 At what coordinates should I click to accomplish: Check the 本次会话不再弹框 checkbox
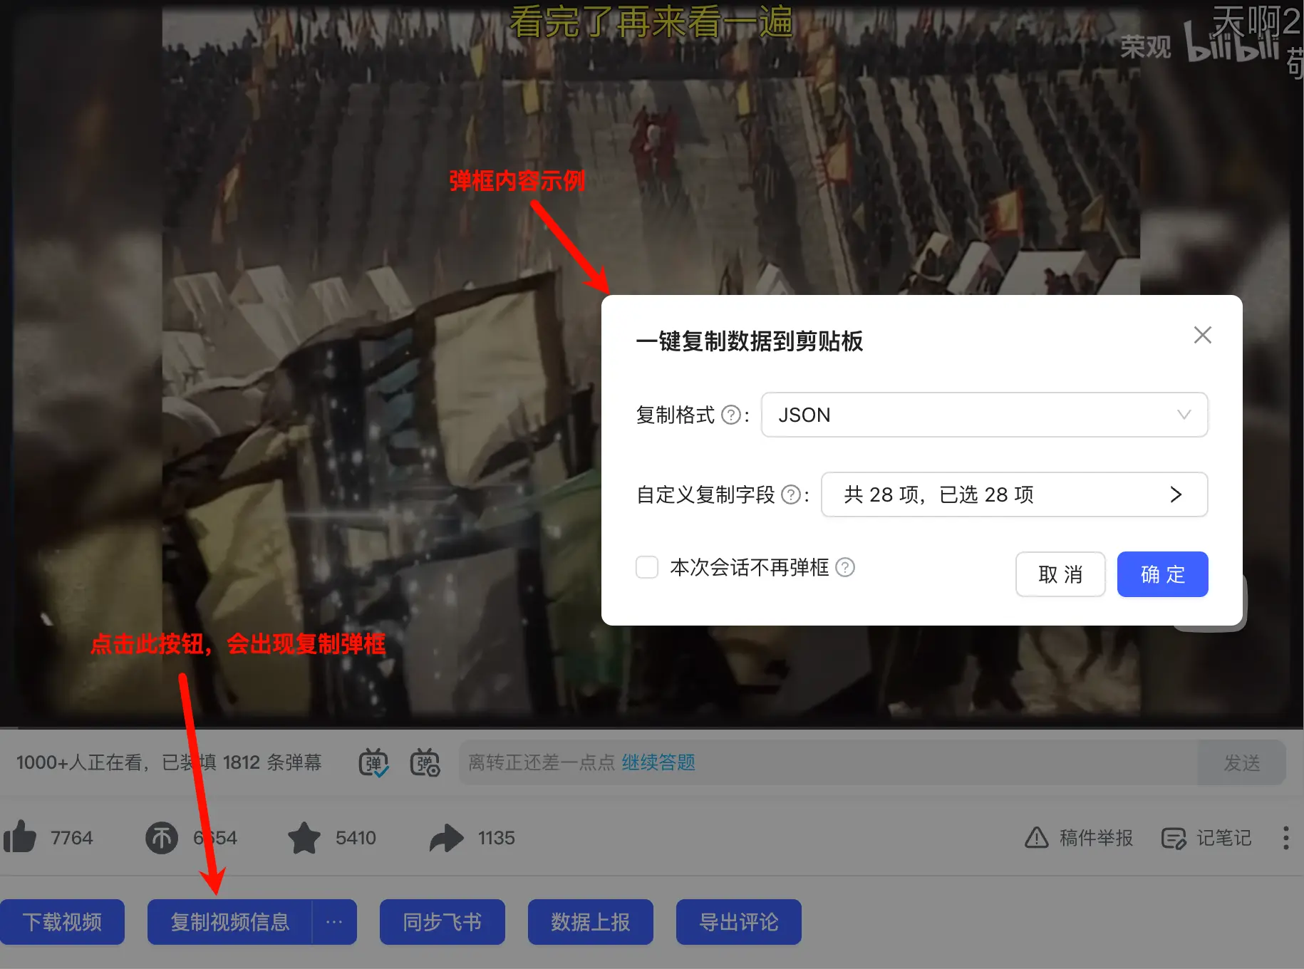pos(647,568)
